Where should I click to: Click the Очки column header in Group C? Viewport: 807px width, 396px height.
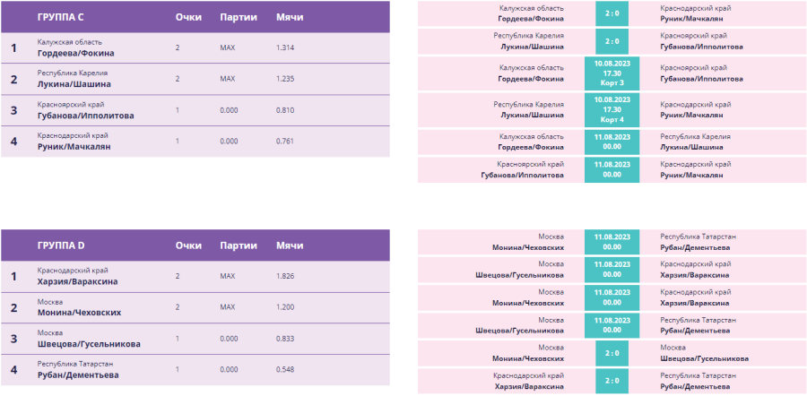[188, 18]
